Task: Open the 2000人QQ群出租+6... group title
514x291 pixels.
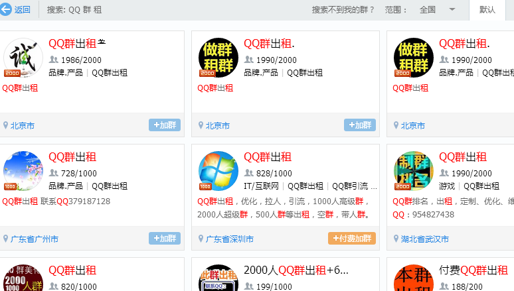Action: (x=296, y=270)
